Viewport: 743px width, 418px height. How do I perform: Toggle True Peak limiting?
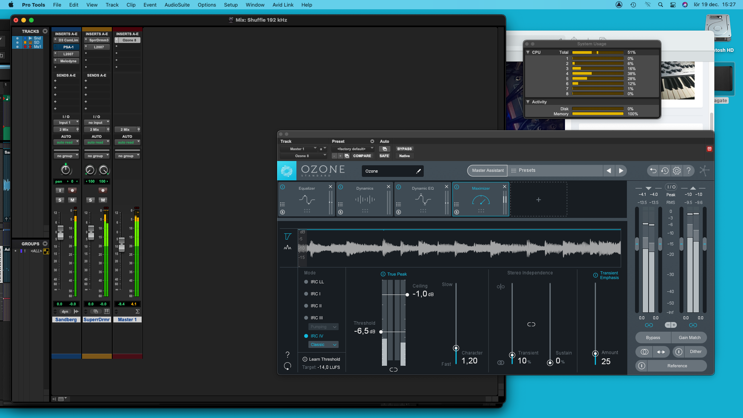pyautogui.click(x=383, y=274)
